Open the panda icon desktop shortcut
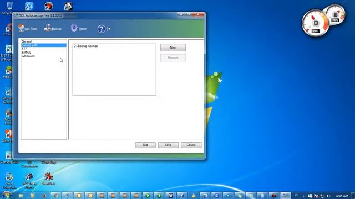355x199 pixels. click(68, 6)
